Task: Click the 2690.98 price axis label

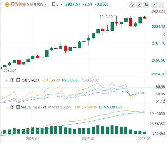Action: point(158,60)
